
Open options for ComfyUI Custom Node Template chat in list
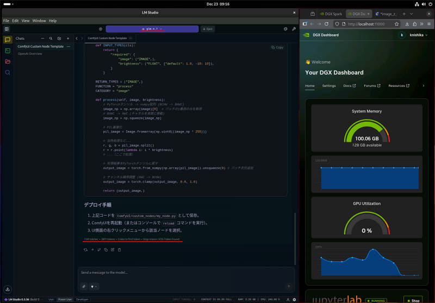click(x=69, y=47)
